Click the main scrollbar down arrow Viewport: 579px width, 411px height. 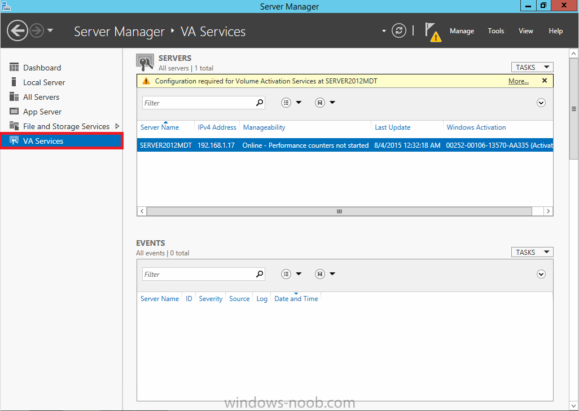point(573,406)
